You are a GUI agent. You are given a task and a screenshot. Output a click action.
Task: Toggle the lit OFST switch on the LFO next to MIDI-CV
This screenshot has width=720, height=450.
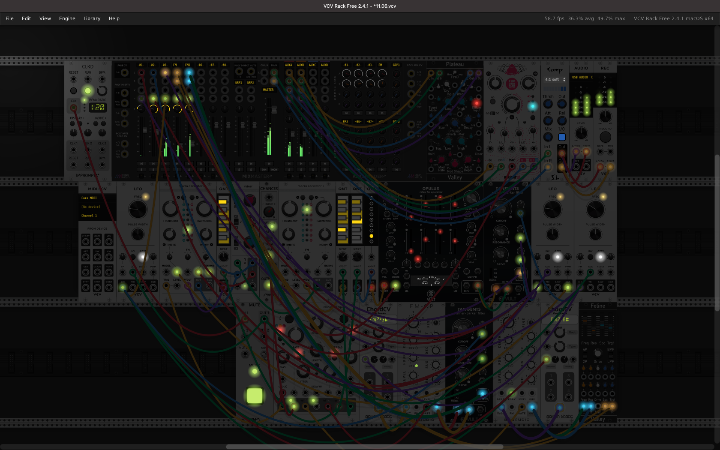click(143, 257)
